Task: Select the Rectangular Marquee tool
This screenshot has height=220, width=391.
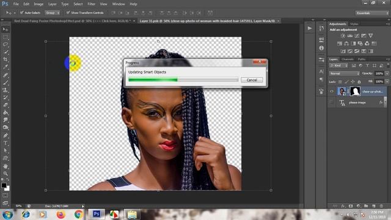Action: click(x=5, y=37)
